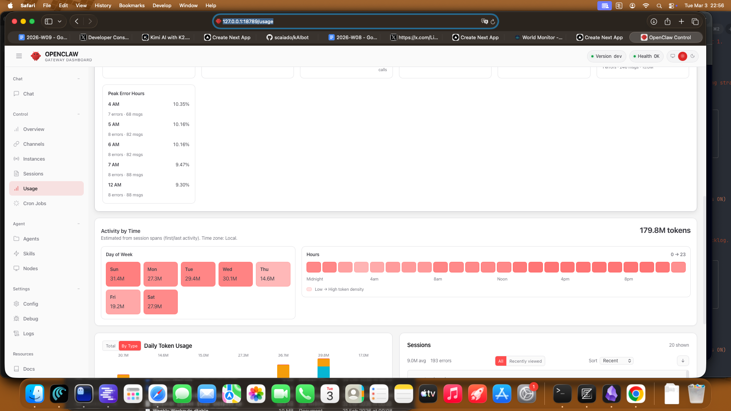Screen dimensions: 731x411
Task: Go to Instances in the sidebar
Action: tap(34, 159)
